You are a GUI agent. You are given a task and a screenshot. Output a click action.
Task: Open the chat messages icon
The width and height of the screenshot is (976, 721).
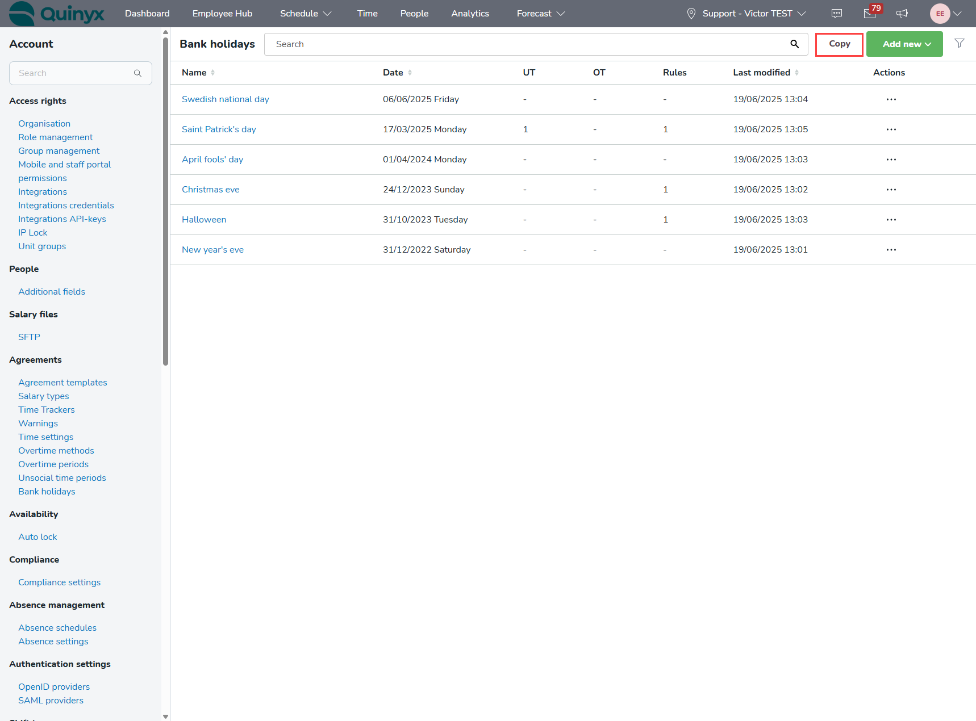point(836,14)
